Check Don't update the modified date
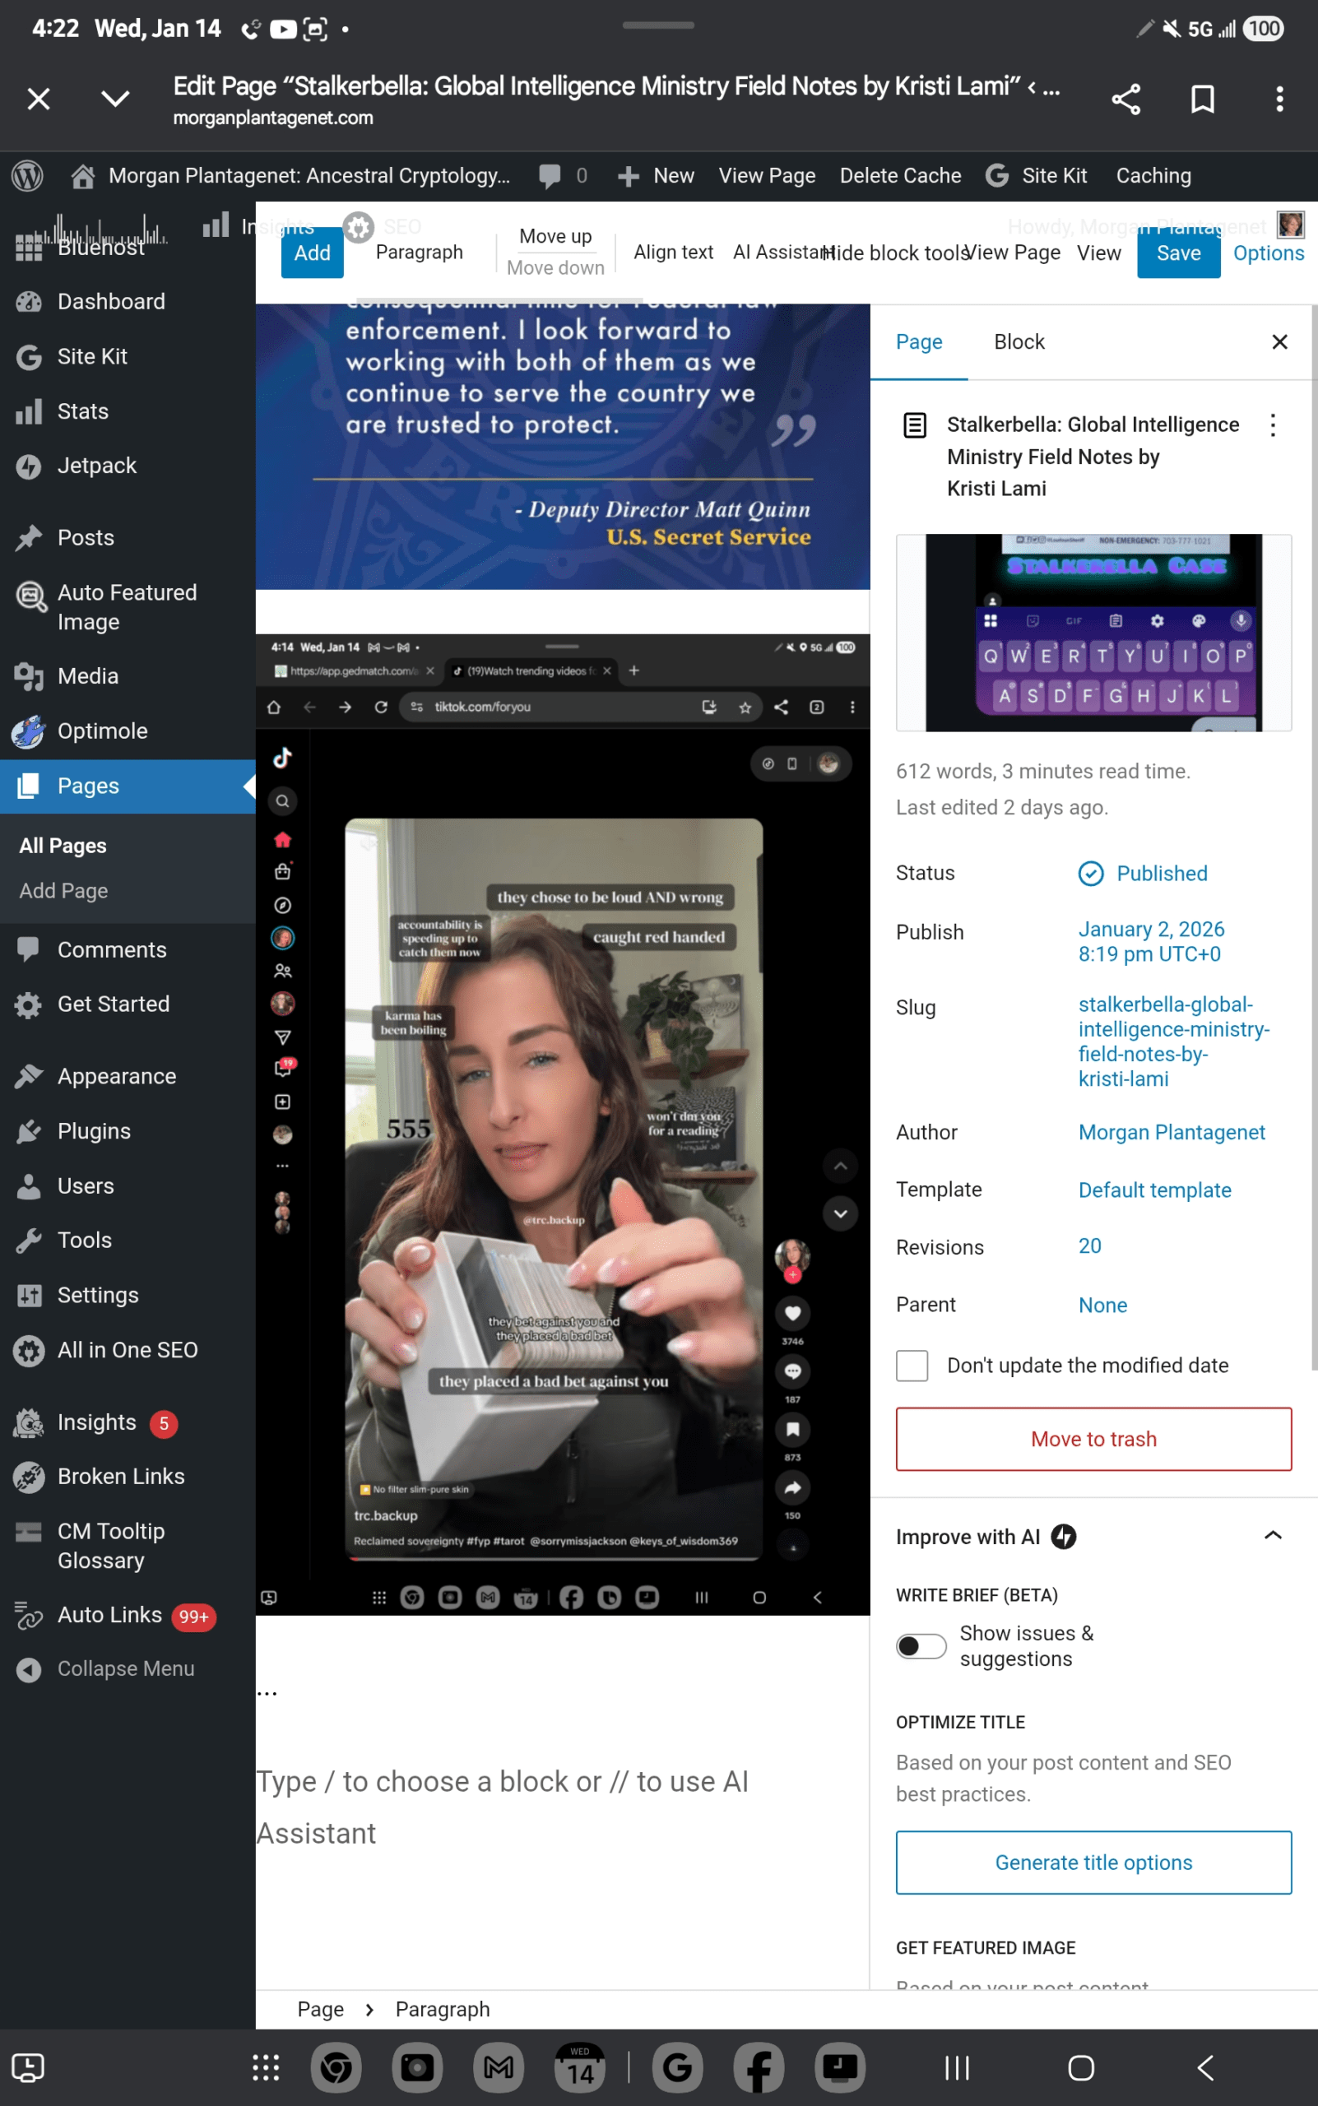The width and height of the screenshot is (1318, 2106). [x=912, y=1365]
